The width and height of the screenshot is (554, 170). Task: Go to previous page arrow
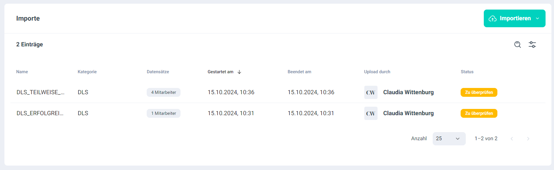point(512,139)
